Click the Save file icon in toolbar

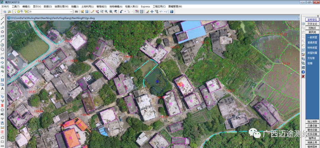(x=87, y=11)
